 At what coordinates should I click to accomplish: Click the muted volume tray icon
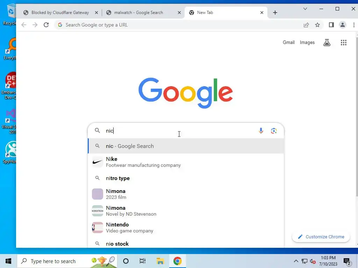313,261
